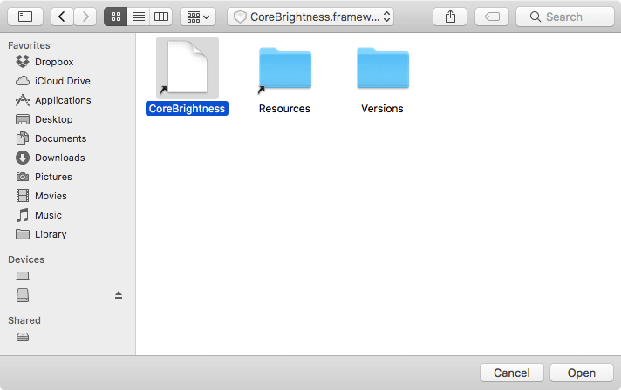This screenshot has width=621, height=390.
Task: Open the item arrangement dropdown
Action: point(198,17)
